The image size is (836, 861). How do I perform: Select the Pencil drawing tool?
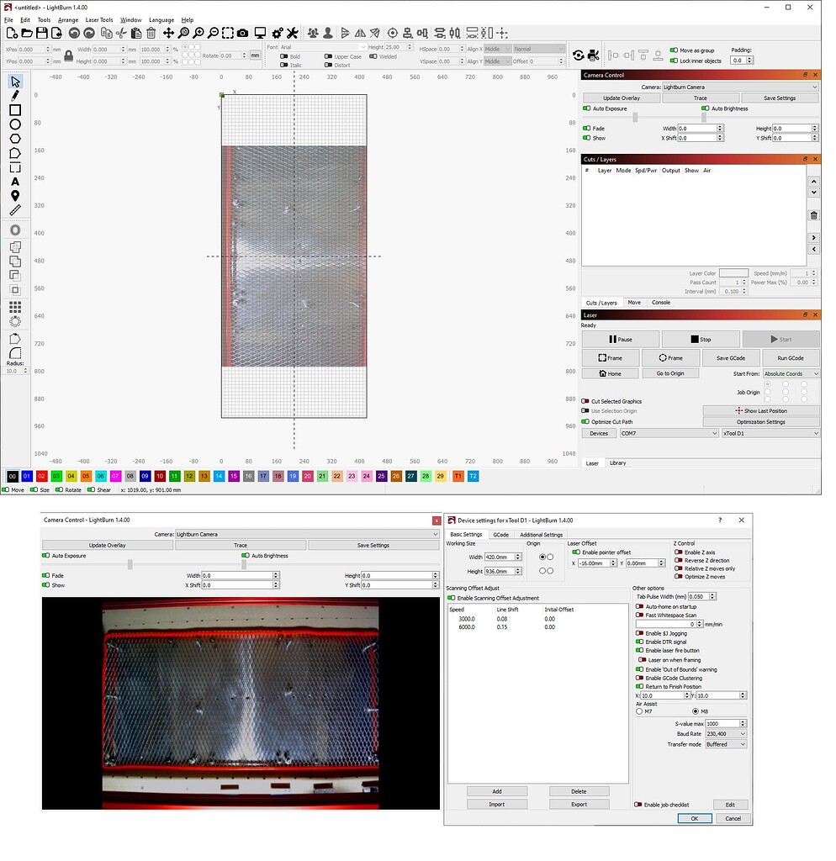(x=13, y=95)
